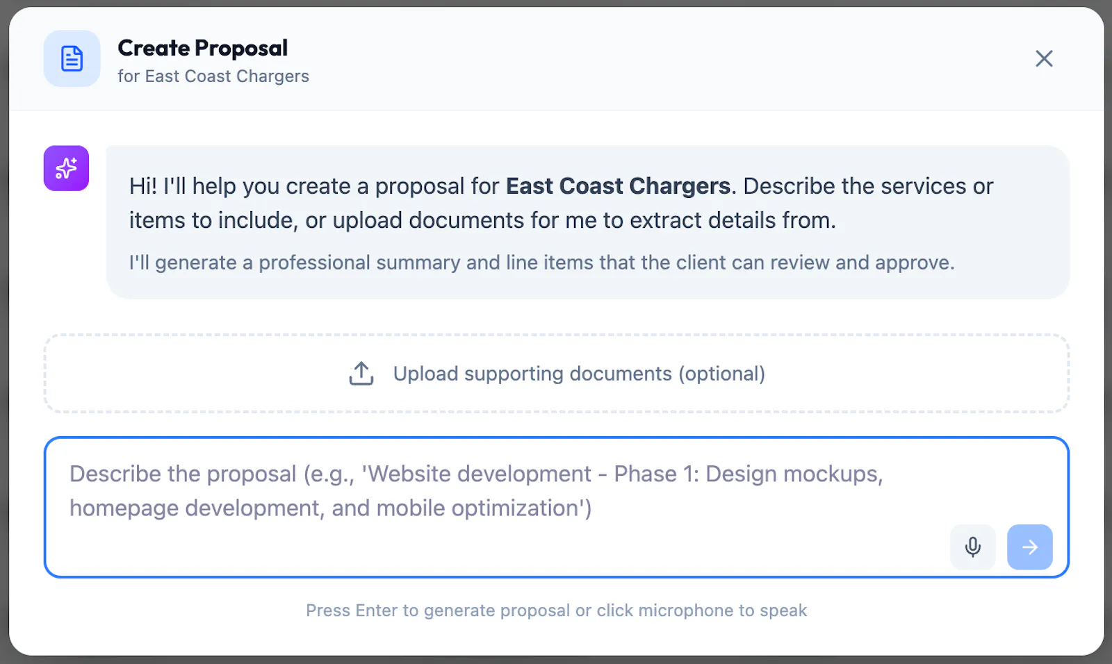
Task: Click Upload supporting documents (optional) text
Action: point(579,374)
